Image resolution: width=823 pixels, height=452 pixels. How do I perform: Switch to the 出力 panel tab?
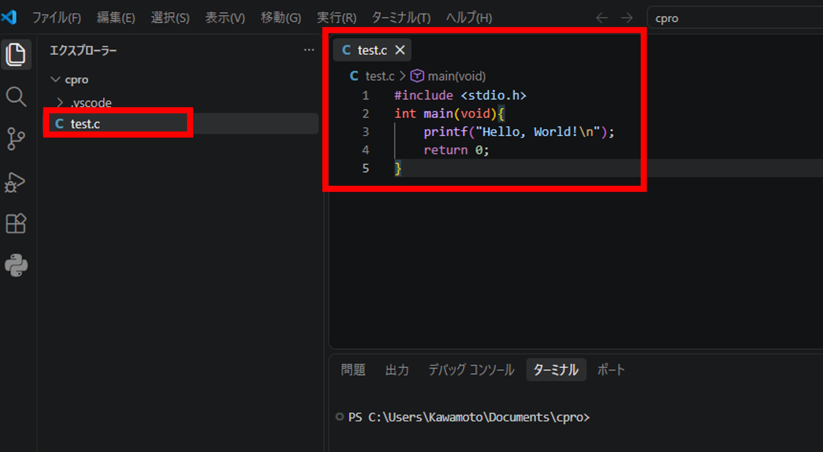point(397,370)
